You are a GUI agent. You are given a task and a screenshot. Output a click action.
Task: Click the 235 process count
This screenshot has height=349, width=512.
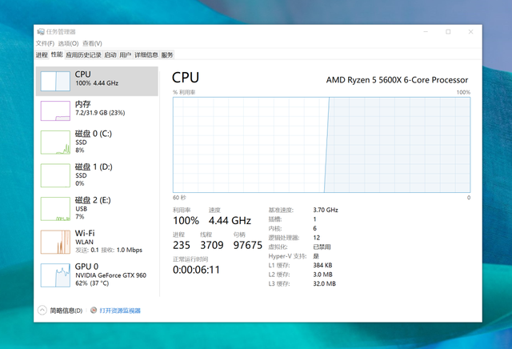click(182, 245)
